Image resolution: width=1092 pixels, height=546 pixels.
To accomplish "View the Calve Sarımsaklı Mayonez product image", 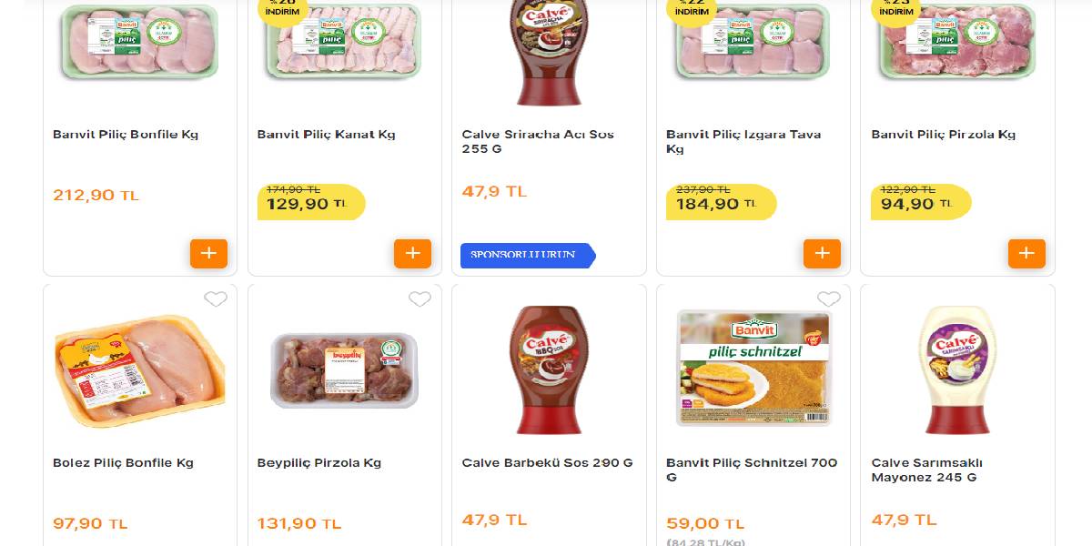I will [958, 369].
